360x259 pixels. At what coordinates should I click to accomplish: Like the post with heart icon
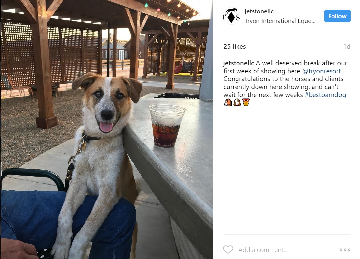[x=228, y=249]
